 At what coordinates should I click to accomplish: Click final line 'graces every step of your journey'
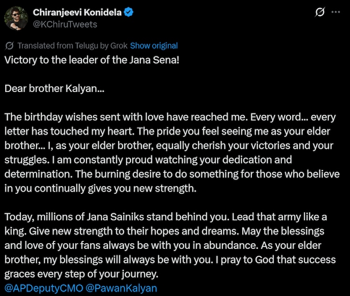pyautogui.click(x=82, y=274)
